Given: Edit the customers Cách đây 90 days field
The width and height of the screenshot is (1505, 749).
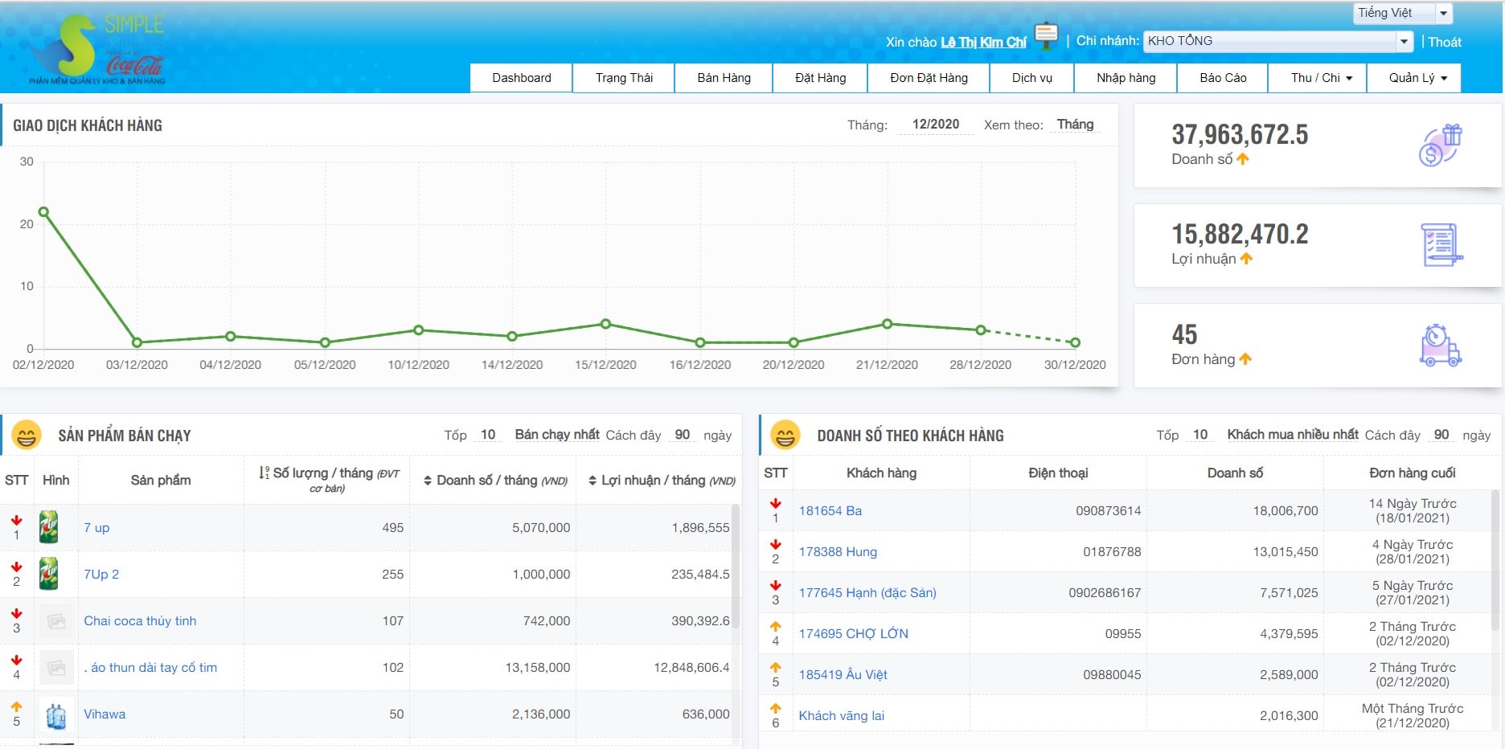Looking at the screenshot, I should [1441, 435].
